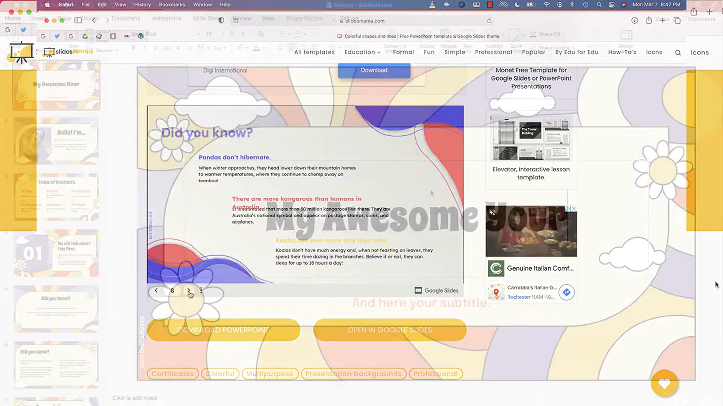
Task: Open the History menu
Action: [142, 5]
